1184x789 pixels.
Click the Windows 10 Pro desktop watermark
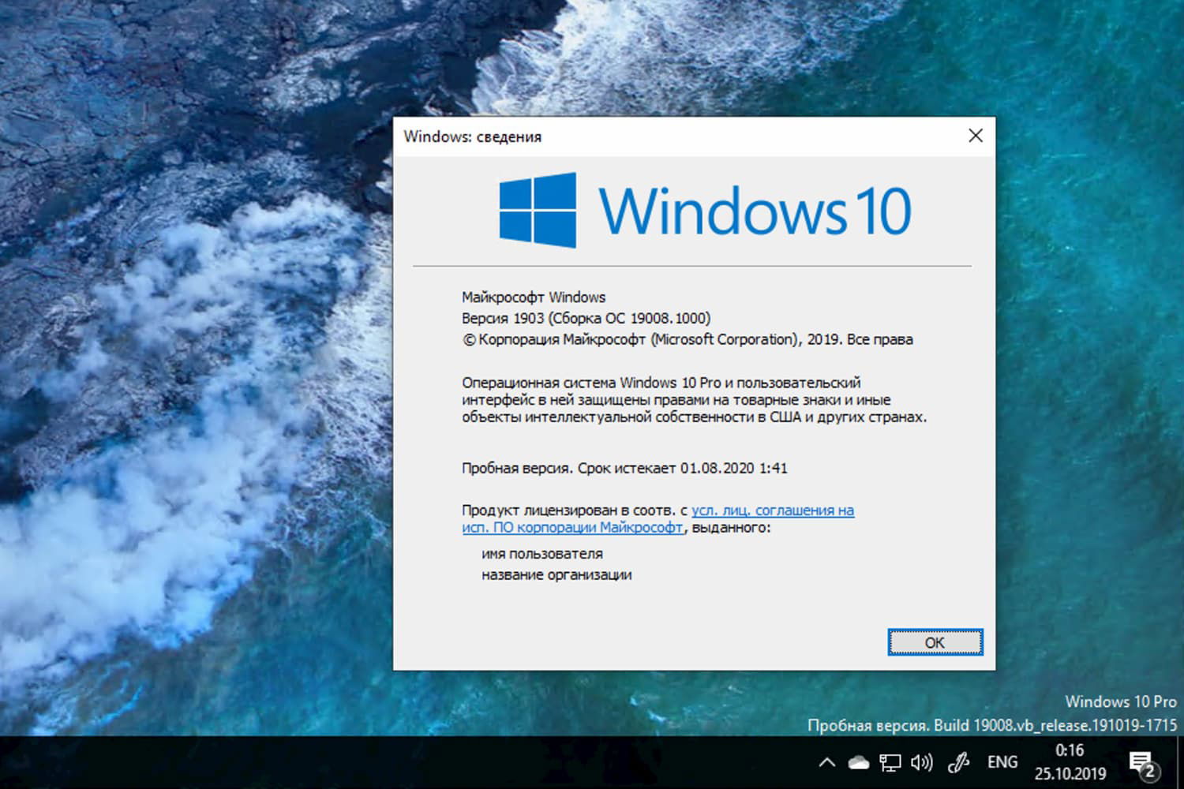[1120, 701]
